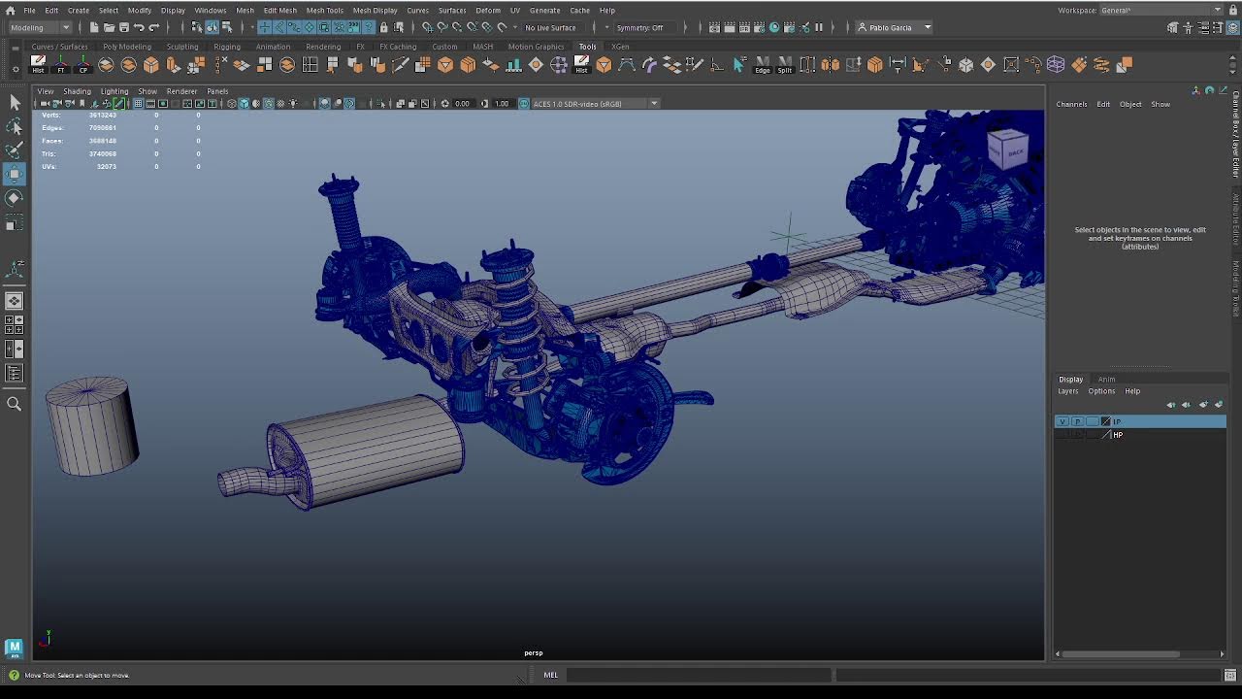Screen dimensions: 1242x699
Task: Select the LP layer color swatch
Action: click(1105, 421)
